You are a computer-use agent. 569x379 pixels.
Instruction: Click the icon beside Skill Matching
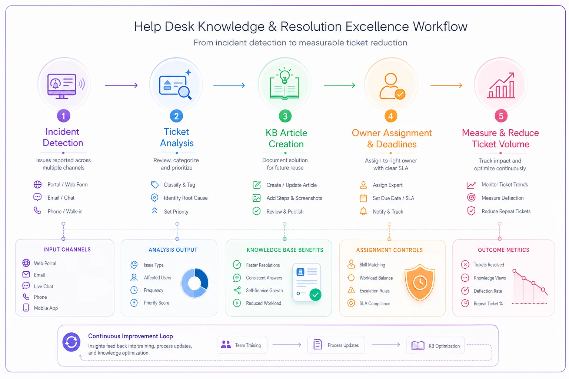tap(351, 264)
